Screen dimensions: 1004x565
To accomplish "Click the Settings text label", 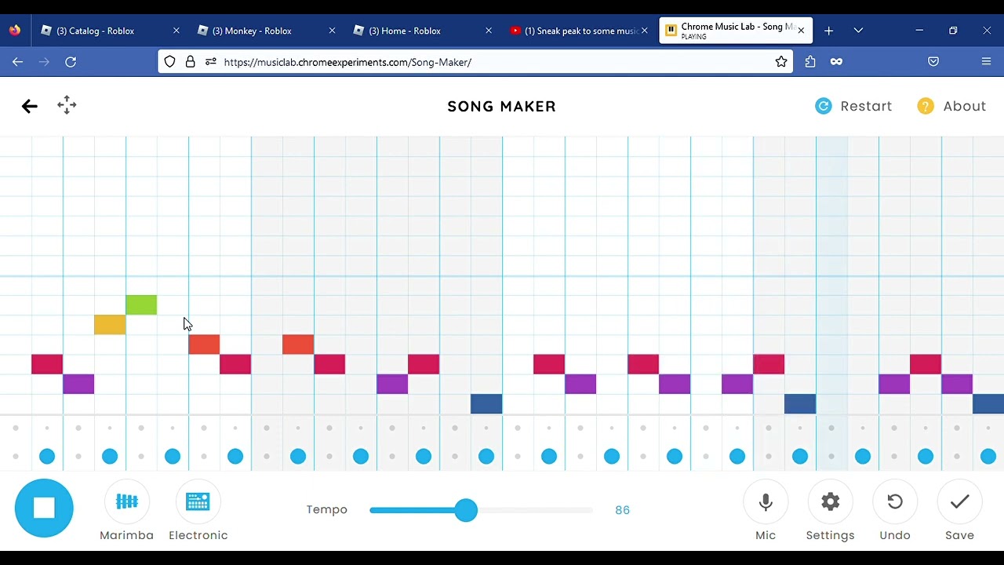I will coord(830,535).
